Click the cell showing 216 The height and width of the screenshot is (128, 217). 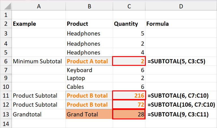(129, 95)
